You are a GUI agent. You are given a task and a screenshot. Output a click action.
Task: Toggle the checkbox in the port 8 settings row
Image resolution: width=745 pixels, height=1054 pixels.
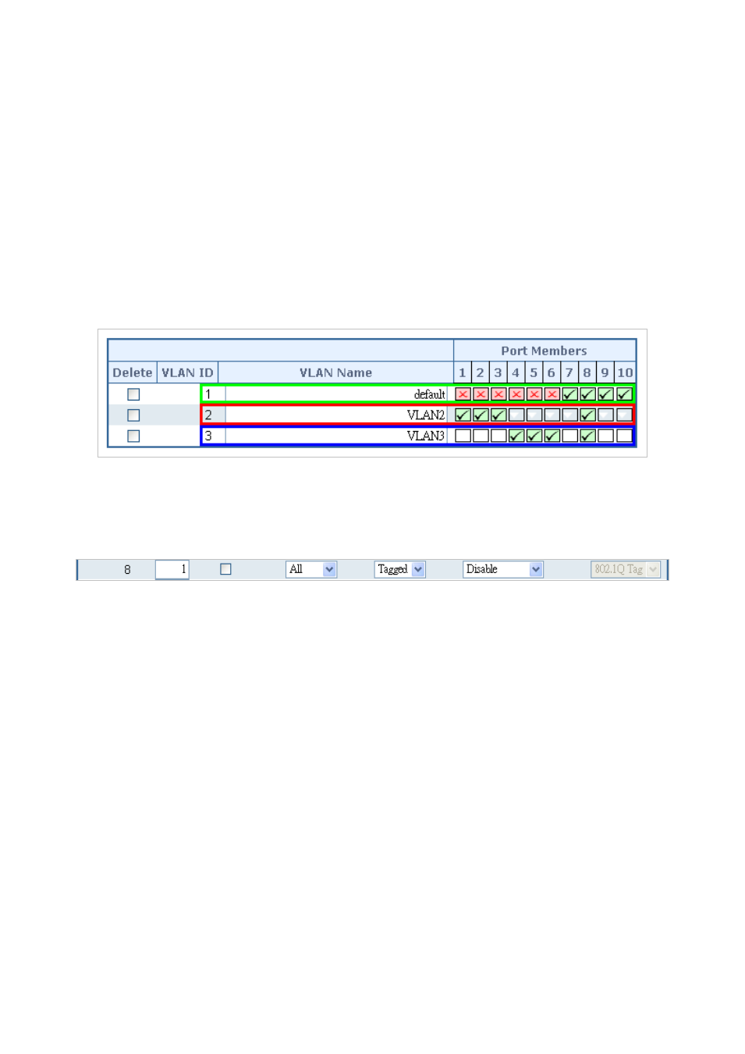pyautogui.click(x=226, y=569)
